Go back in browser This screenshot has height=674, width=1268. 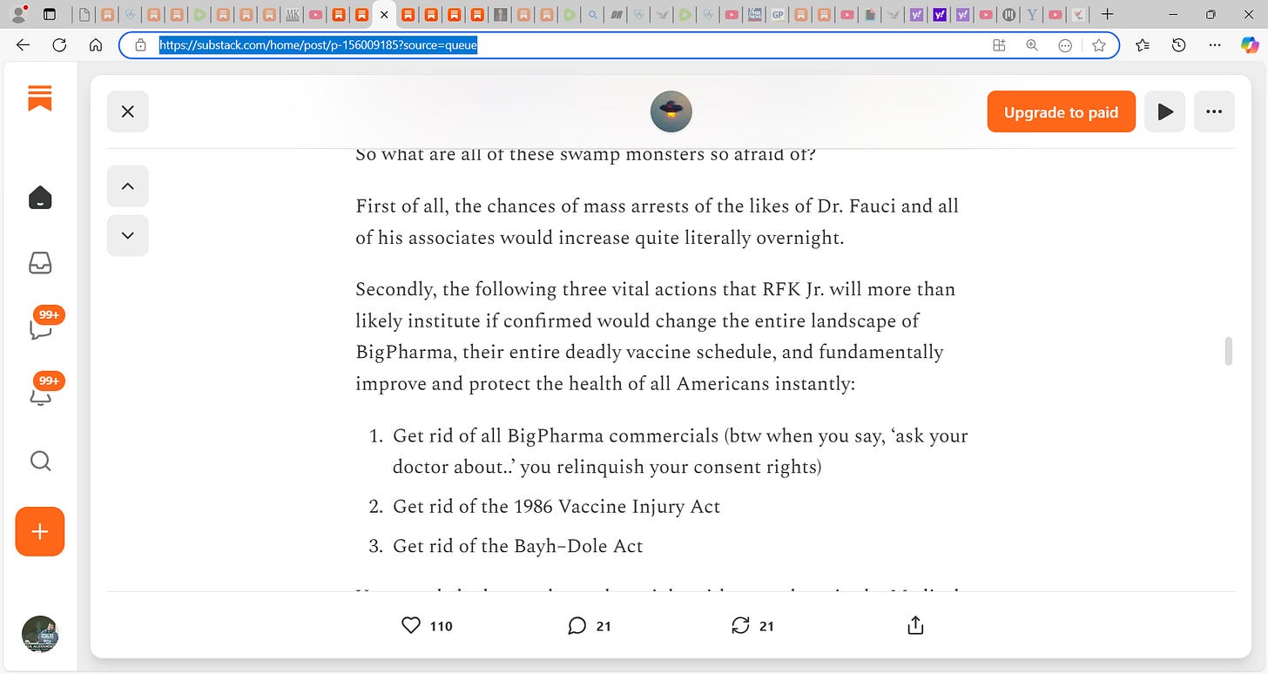[x=24, y=45]
